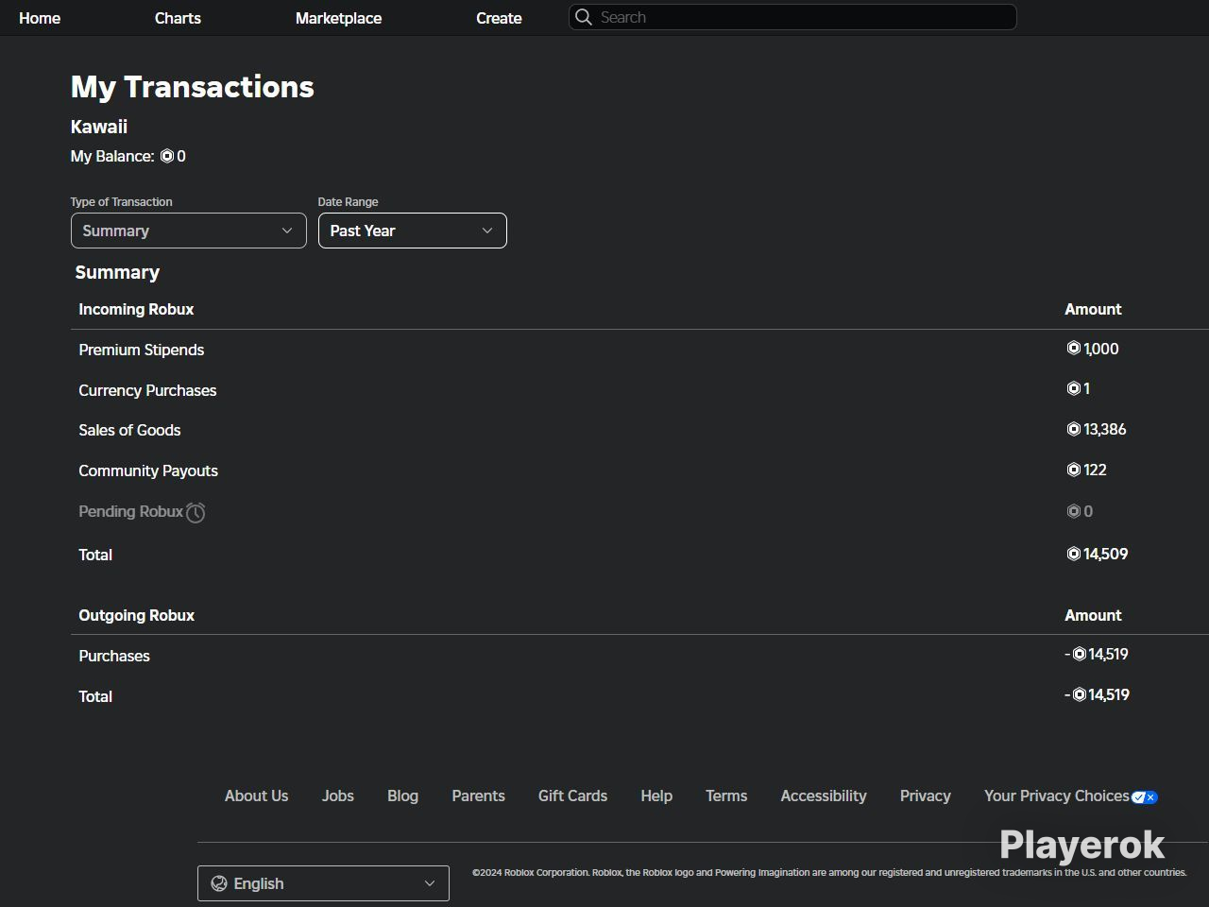Open the Jobs footer link
Viewport: 1209px width, 907px height.
(x=338, y=796)
